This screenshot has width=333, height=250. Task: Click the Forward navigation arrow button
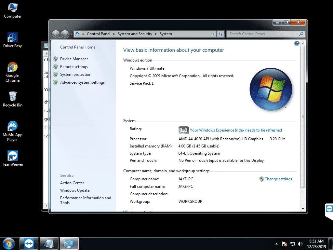click(x=65, y=34)
